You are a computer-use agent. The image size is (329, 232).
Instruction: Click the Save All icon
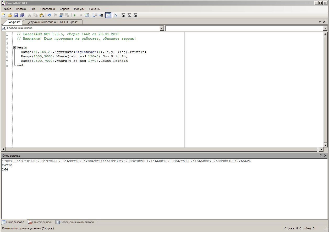point(22,15)
